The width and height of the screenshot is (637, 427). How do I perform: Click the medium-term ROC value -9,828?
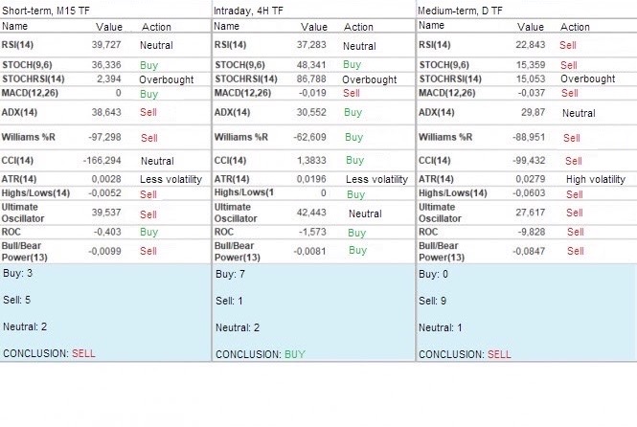tap(528, 232)
